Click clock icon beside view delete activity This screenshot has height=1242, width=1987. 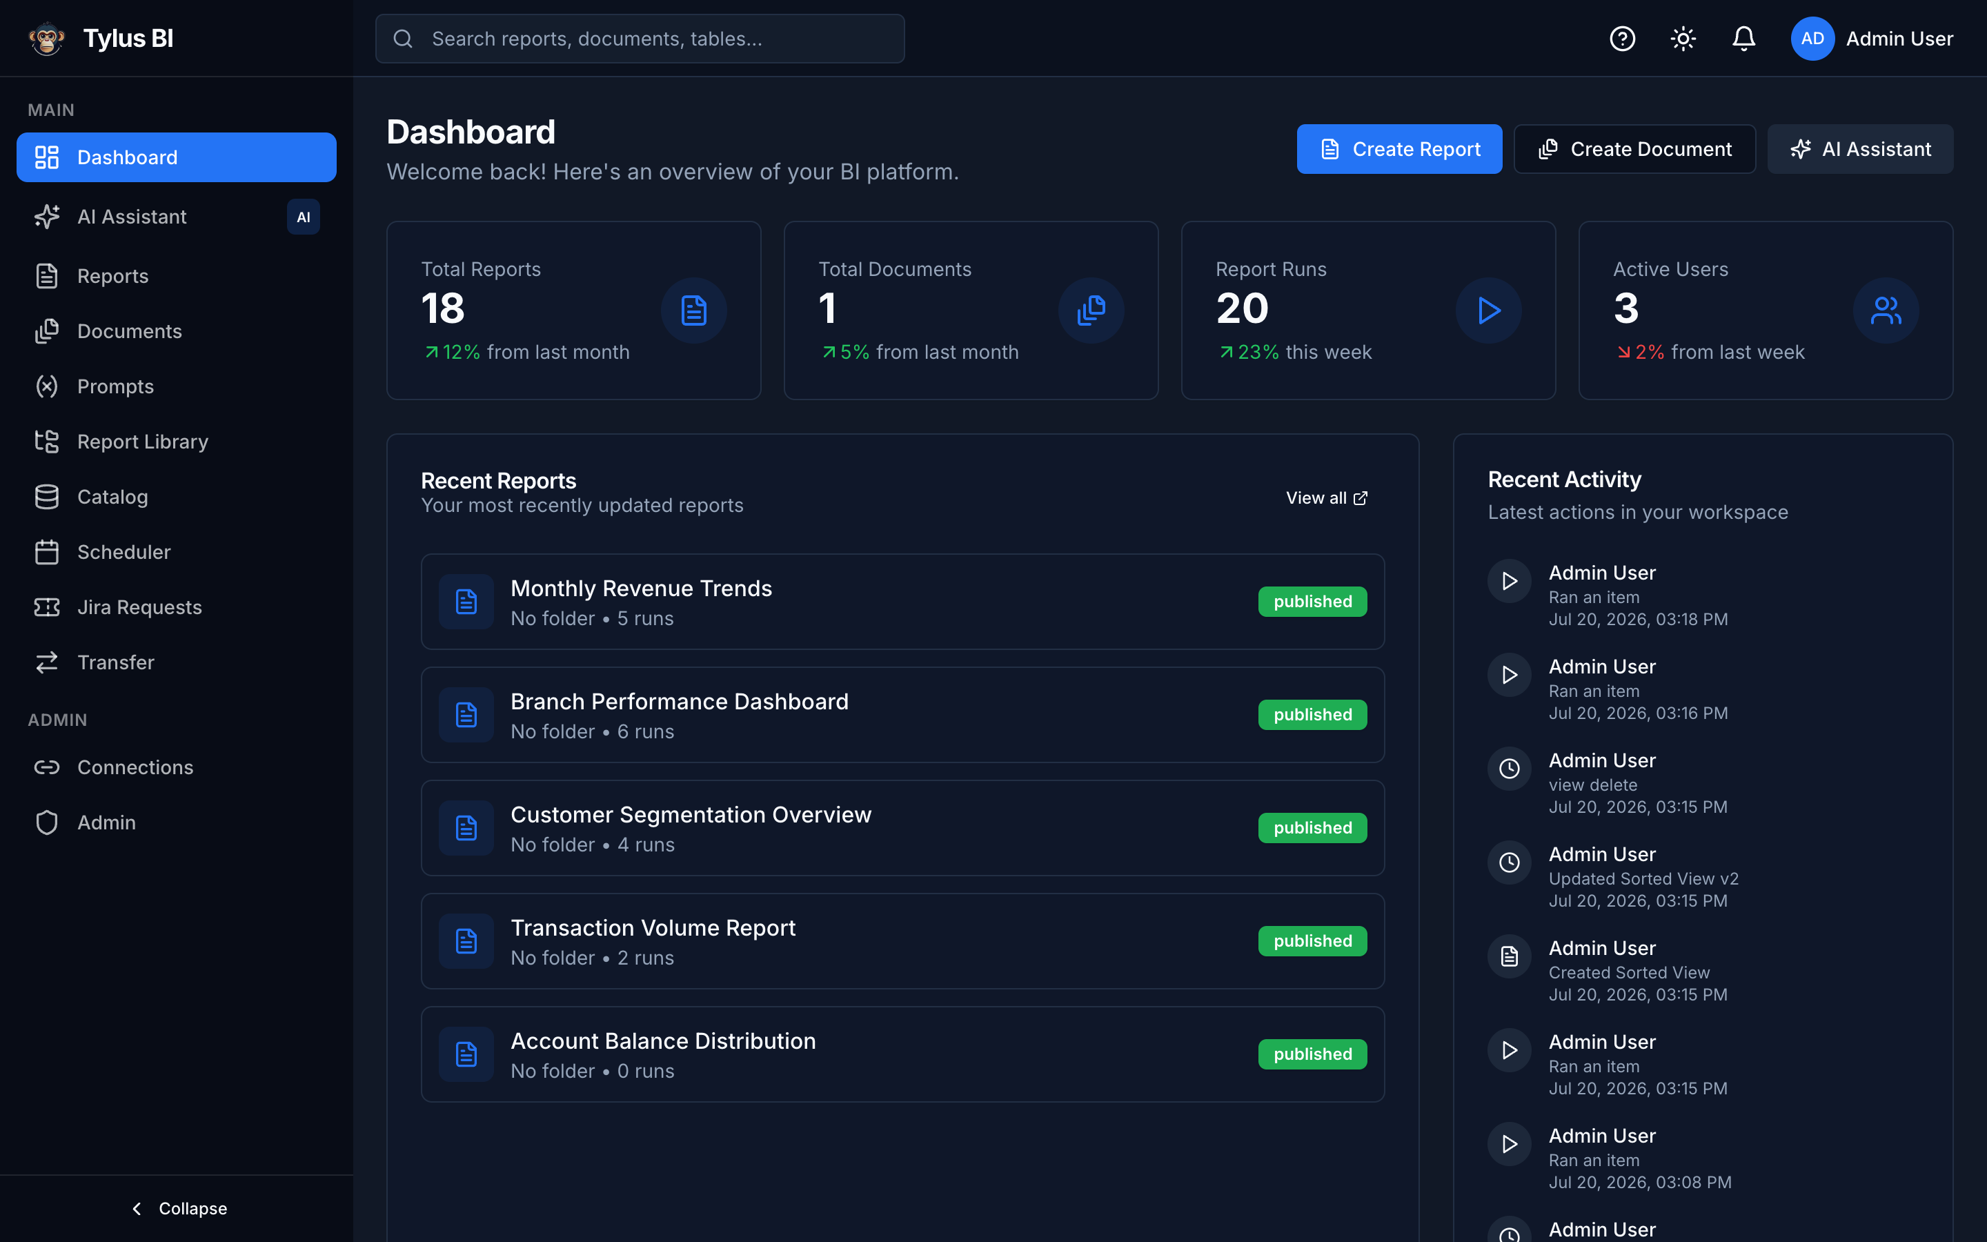1509,768
